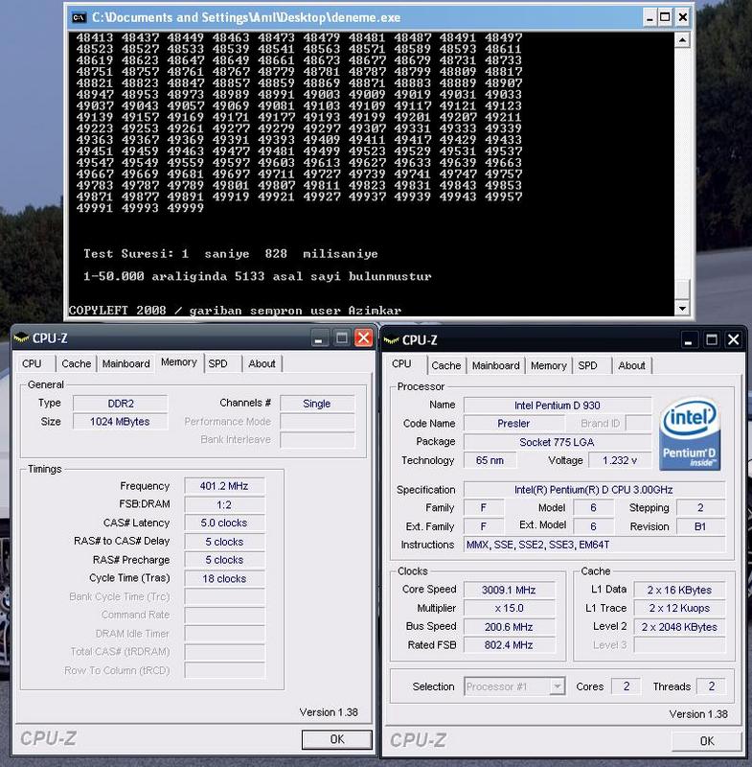Image resolution: width=752 pixels, height=767 pixels.
Task: Minimize the left CPU-Z Memory window
Action: [318, 338]
